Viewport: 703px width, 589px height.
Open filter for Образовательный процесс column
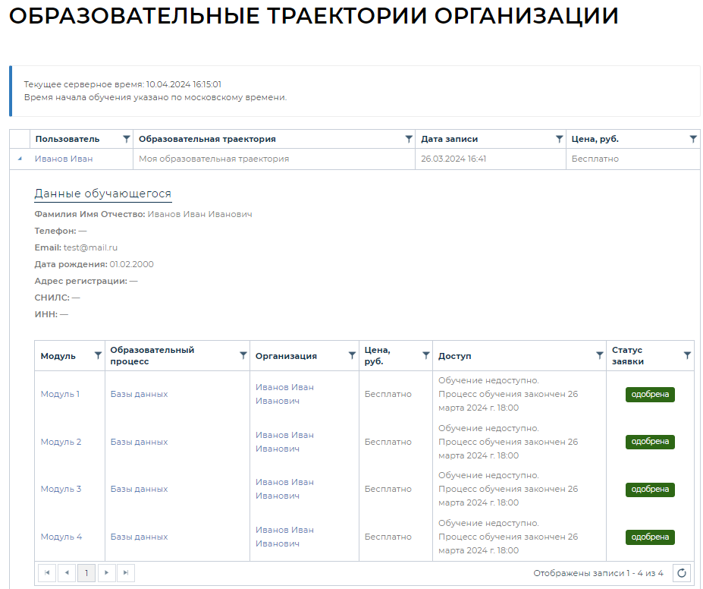click(x=243, y=355)
